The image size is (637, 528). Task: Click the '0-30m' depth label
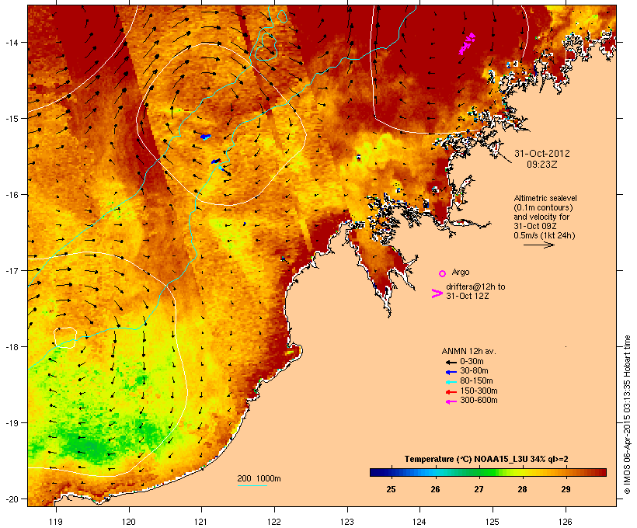[x=472, y=362]
